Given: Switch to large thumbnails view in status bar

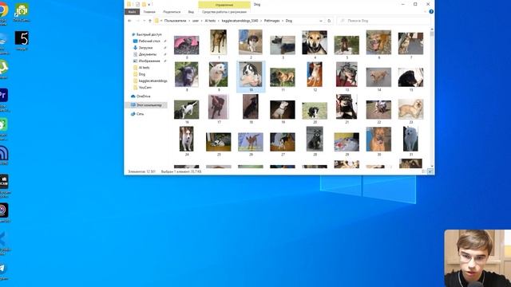Looking at the screenshot, I should click(430, 171).
